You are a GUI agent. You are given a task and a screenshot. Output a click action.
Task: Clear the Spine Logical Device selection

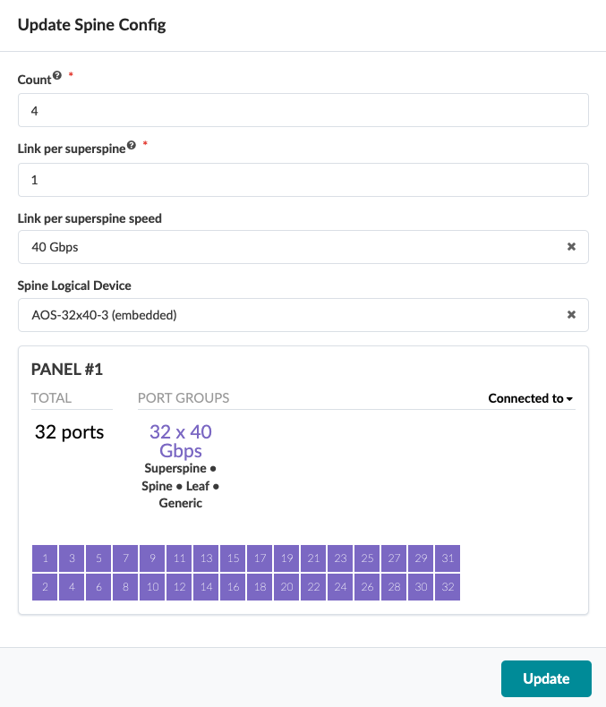tap(571, 315)
